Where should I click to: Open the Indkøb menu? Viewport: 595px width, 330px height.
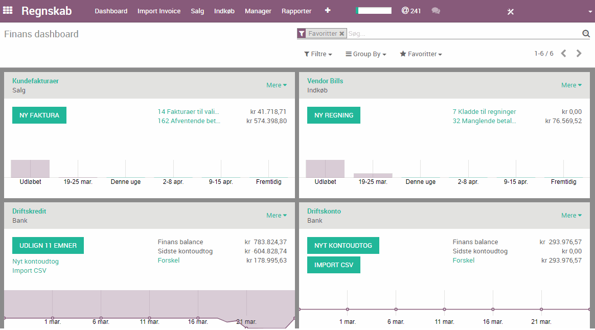pyautogui.click(x=224, y=11)
